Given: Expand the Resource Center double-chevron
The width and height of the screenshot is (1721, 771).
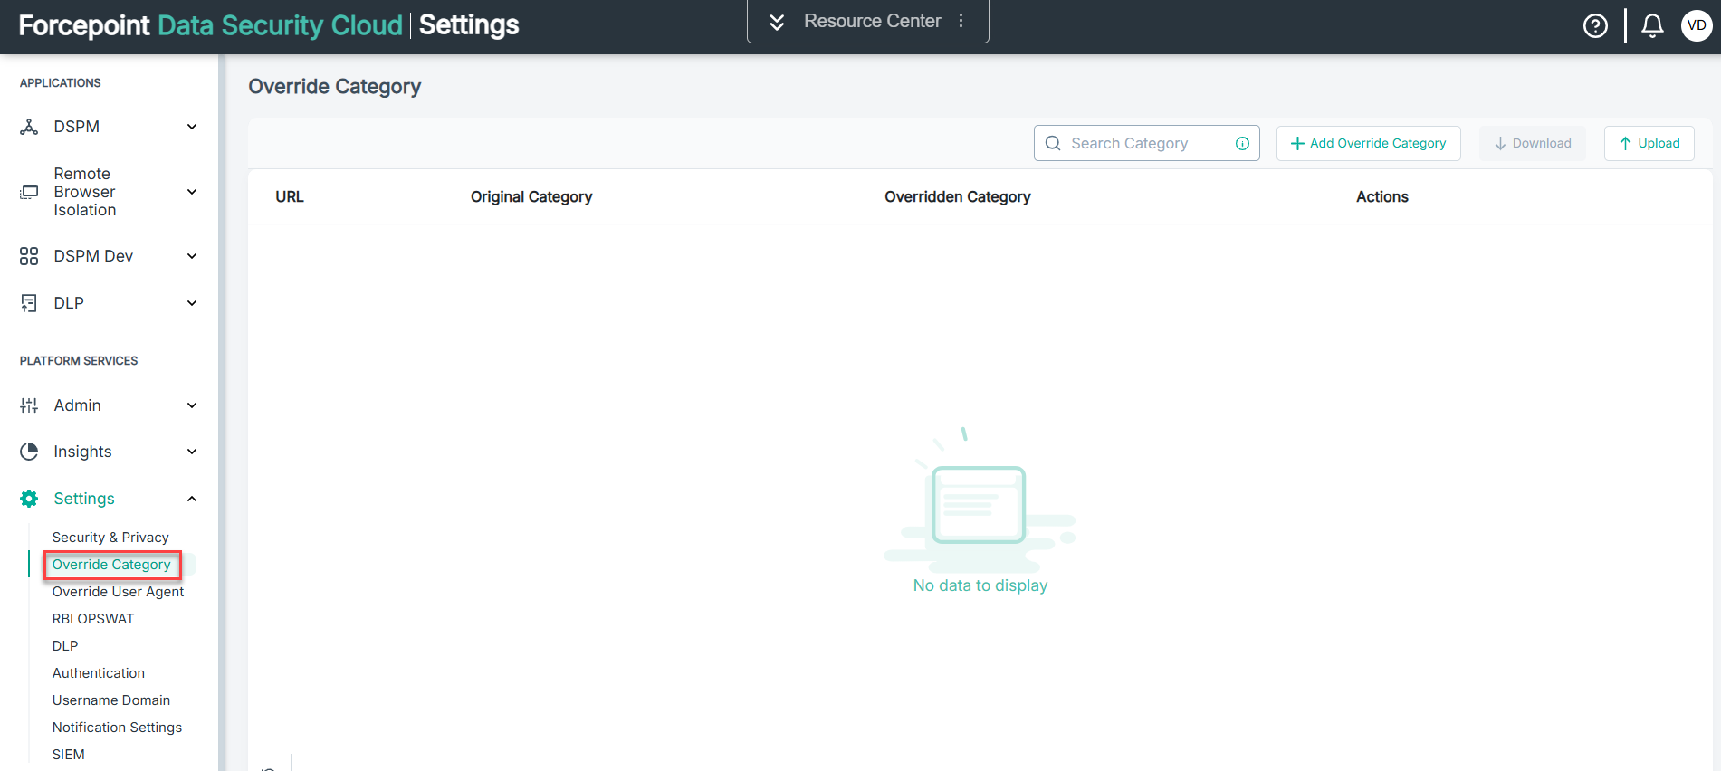Looking at the screenshot, I should pos(777,22).
